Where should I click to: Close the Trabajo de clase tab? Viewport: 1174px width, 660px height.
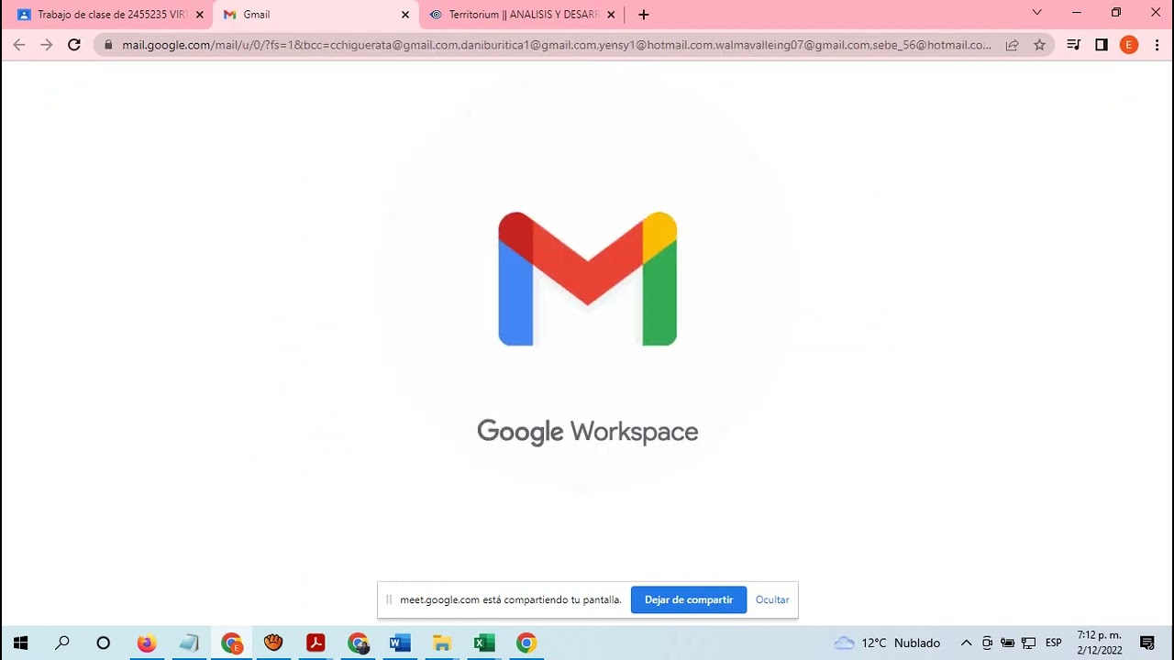[x=200, y=15]
